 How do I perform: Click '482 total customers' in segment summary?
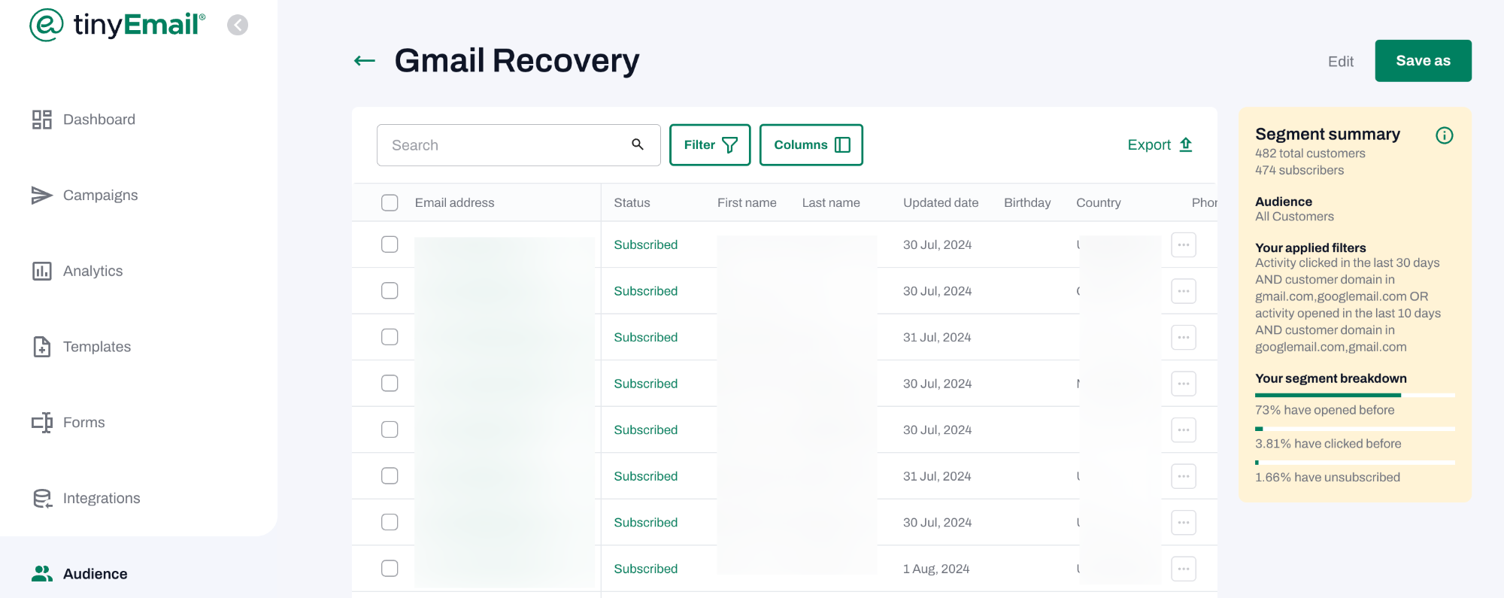[1310, 153]
